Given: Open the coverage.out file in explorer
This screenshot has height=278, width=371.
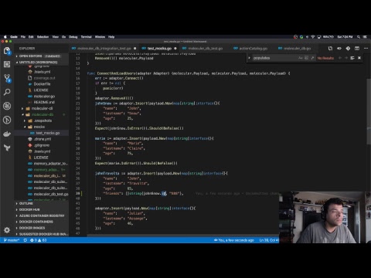Looking at the screenshot, I should click(44, 78).
